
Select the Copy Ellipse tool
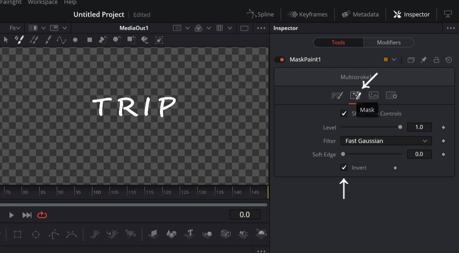coord(117,40)
